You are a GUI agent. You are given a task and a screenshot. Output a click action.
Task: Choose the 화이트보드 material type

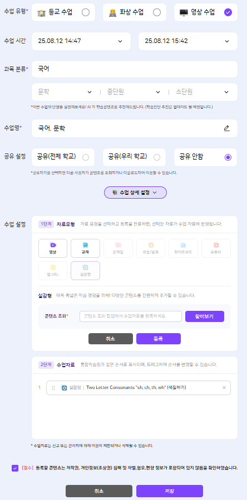click(183, 248)
